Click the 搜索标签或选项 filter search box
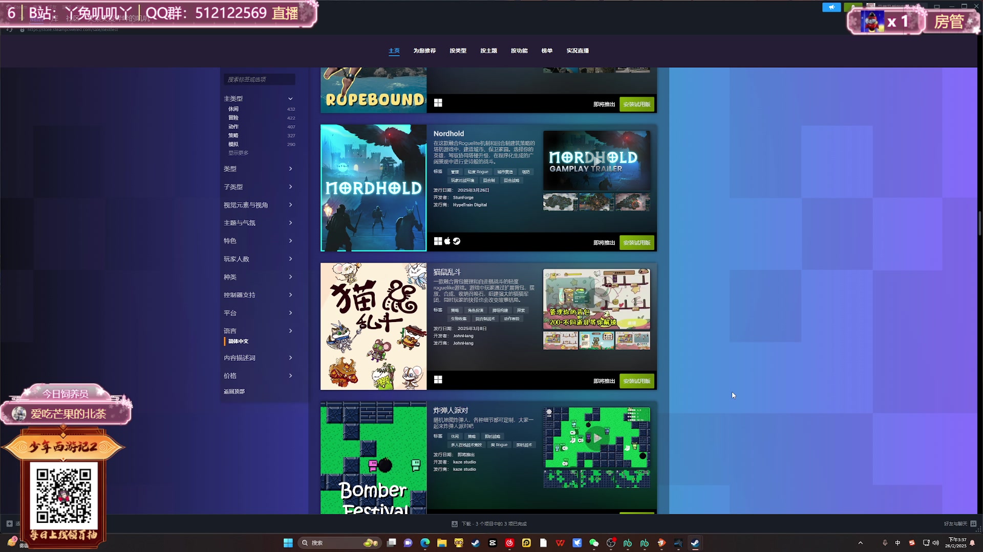This screenshot has height=552, width=983. click(259, 79)
